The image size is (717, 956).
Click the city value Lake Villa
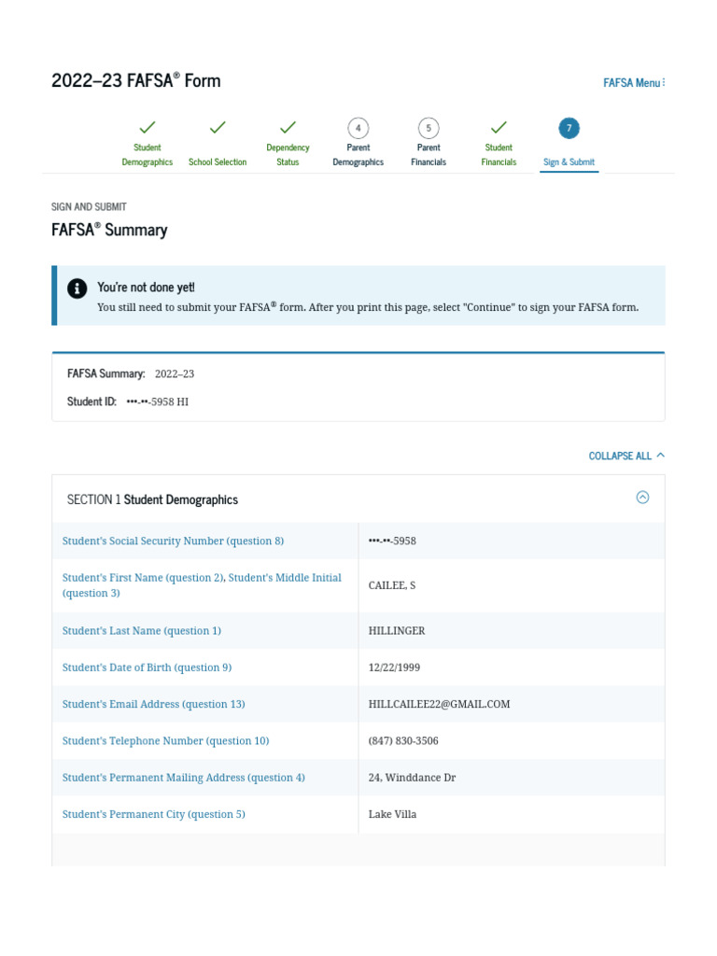[393, 814]
